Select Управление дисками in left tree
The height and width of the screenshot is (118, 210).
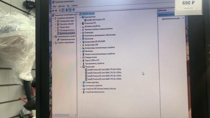pyautogui.click(x=67, y=39)
